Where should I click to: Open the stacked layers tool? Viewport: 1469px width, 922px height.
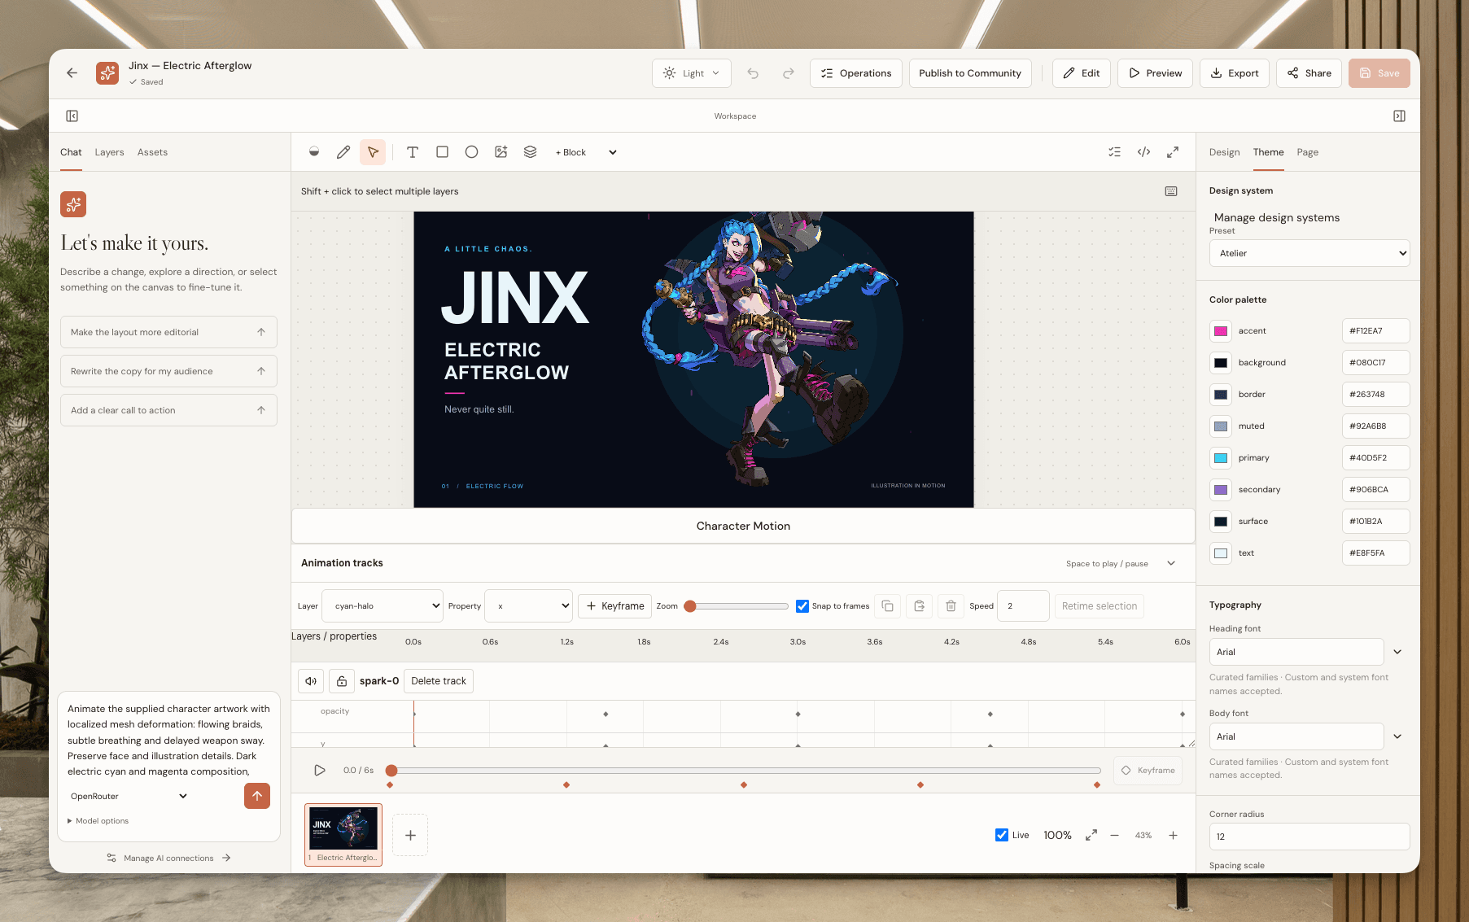coord(530,152)
